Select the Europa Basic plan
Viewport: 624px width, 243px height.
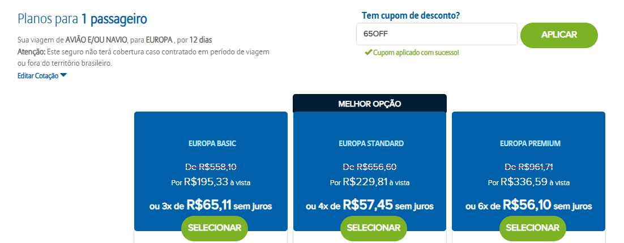coord(215,228)
